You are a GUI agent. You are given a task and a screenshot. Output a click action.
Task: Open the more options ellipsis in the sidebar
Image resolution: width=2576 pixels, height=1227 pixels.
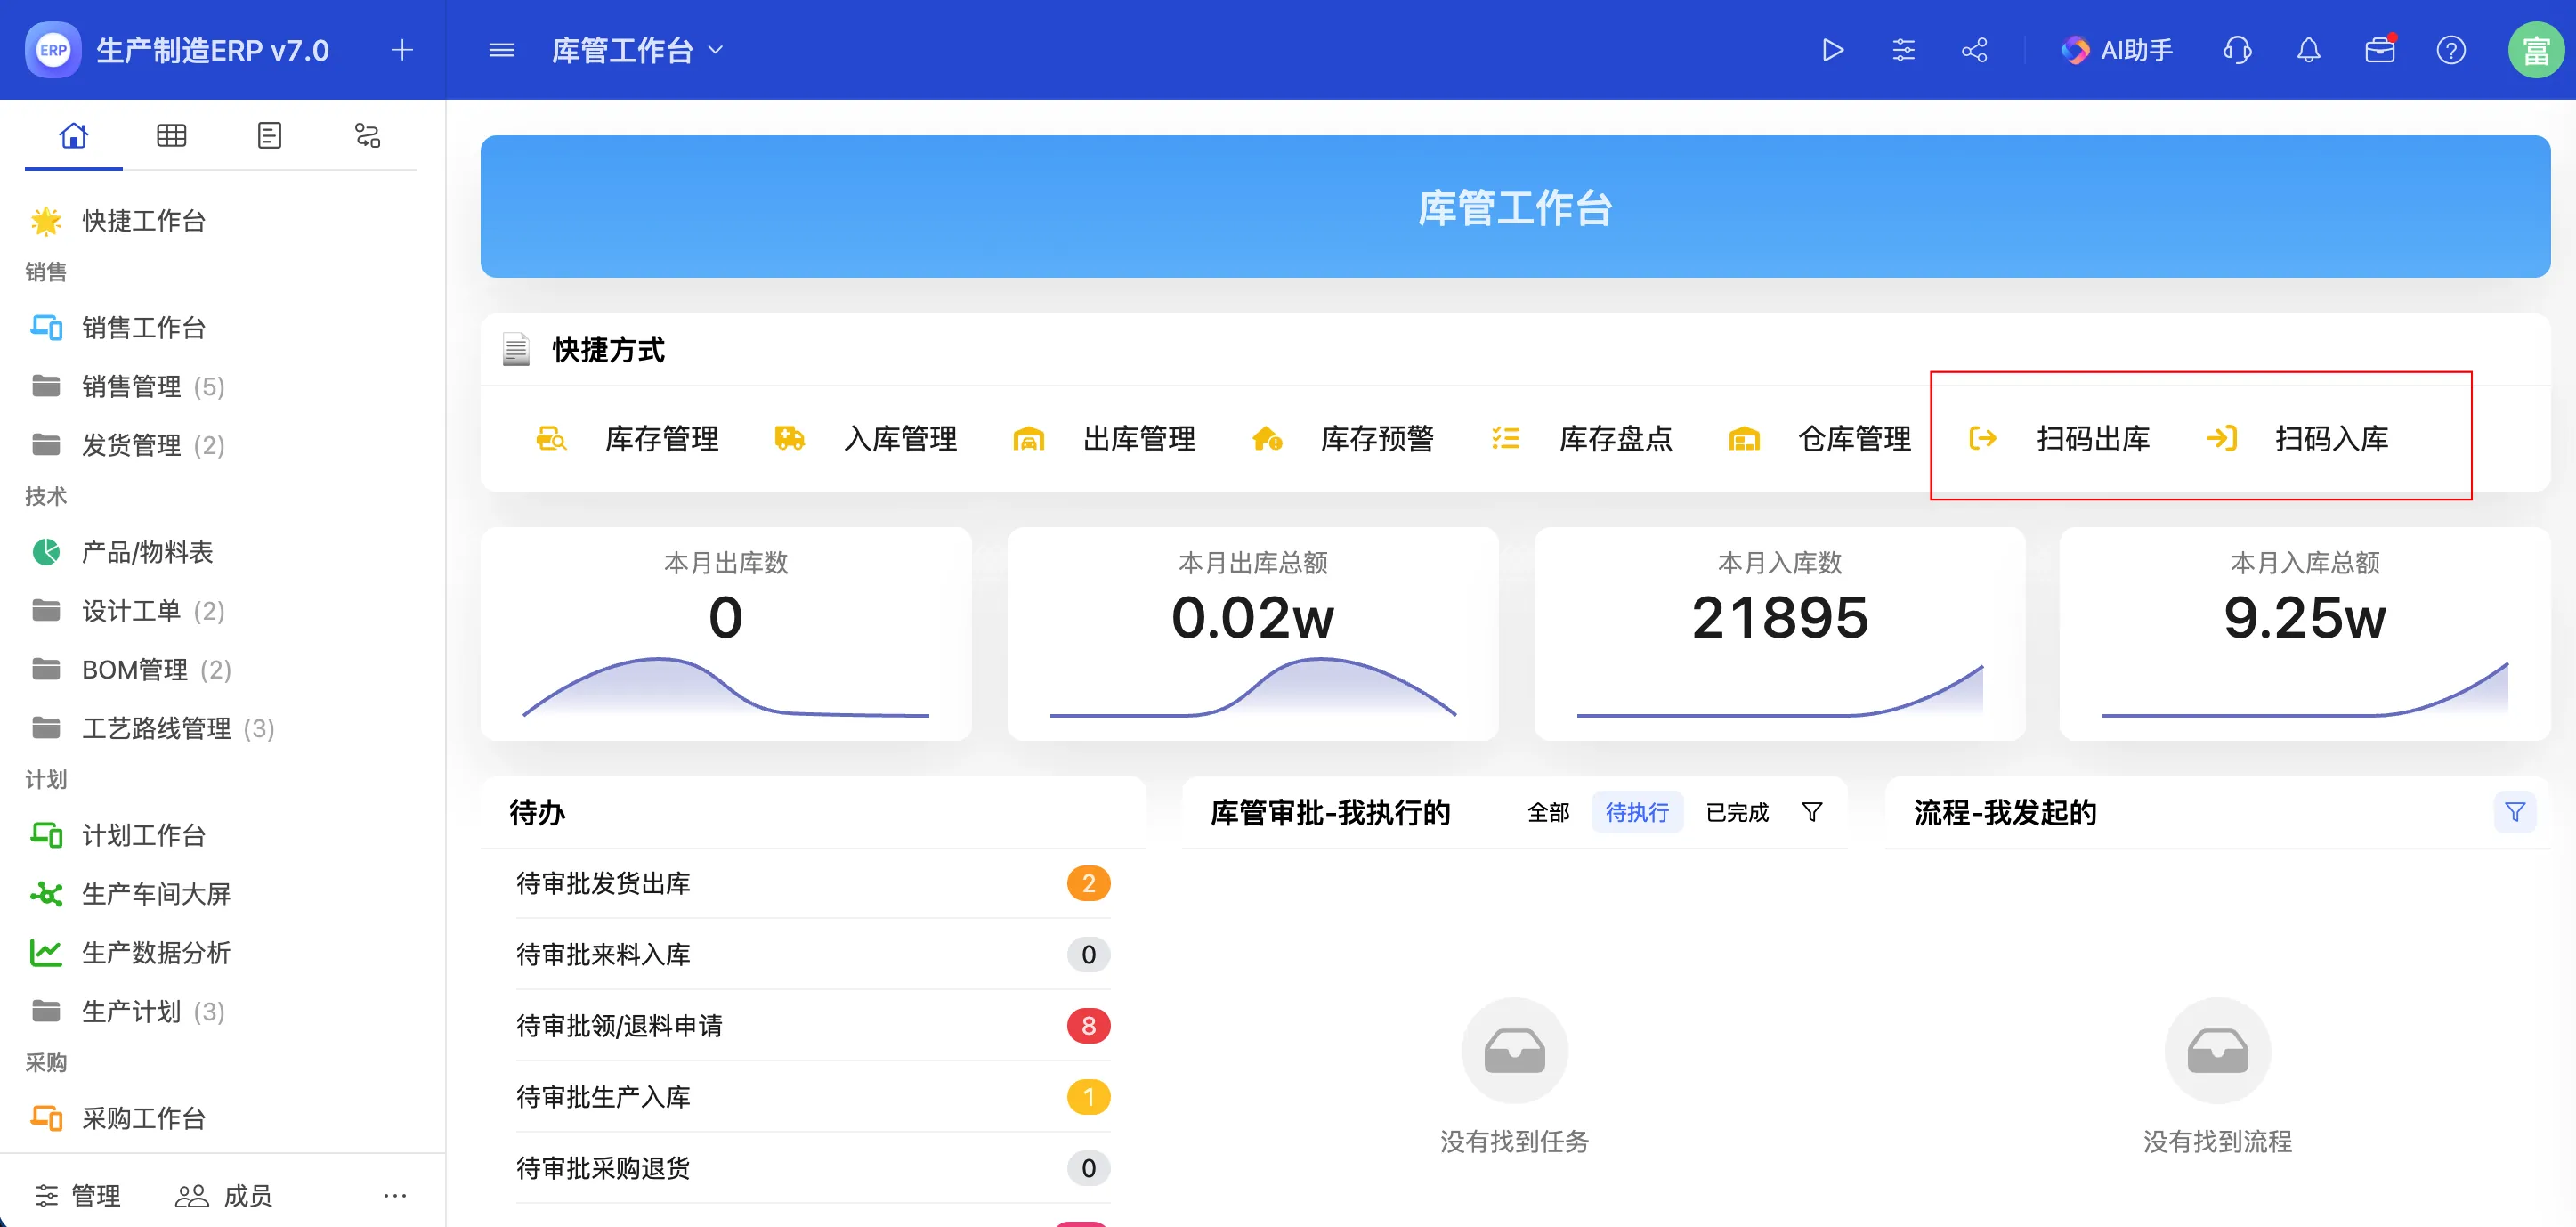click(x=395, y=1195)
